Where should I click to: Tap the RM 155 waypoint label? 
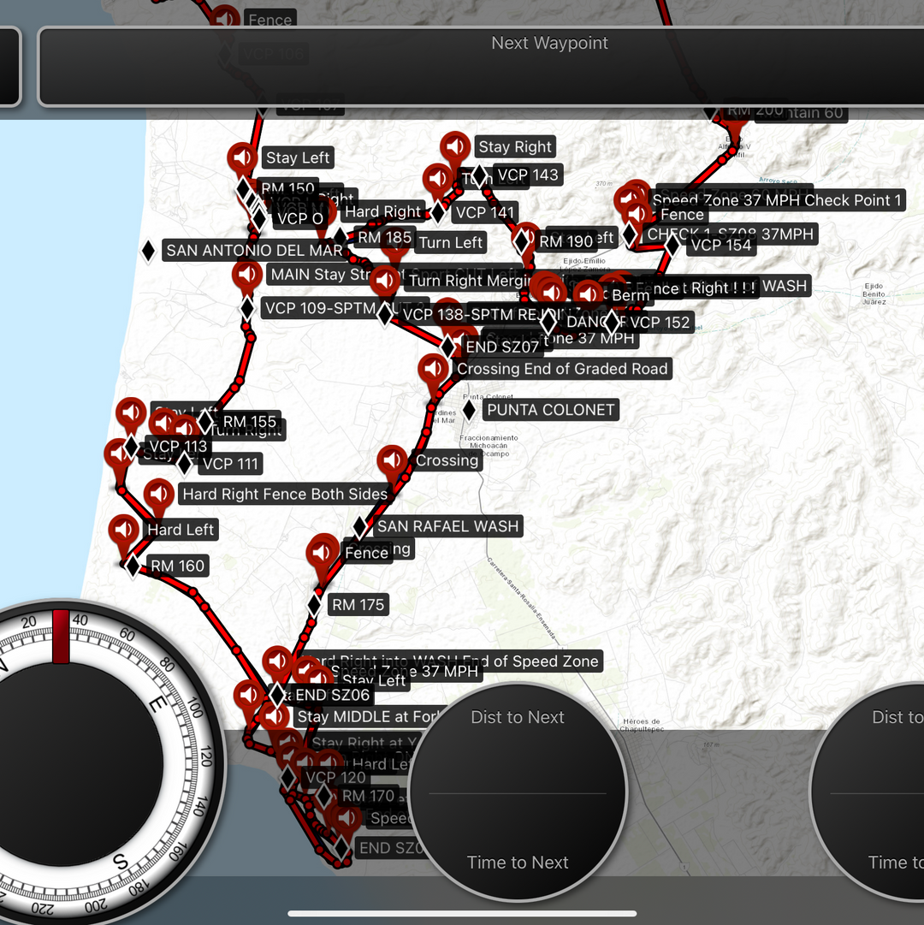tap(250, 421)
